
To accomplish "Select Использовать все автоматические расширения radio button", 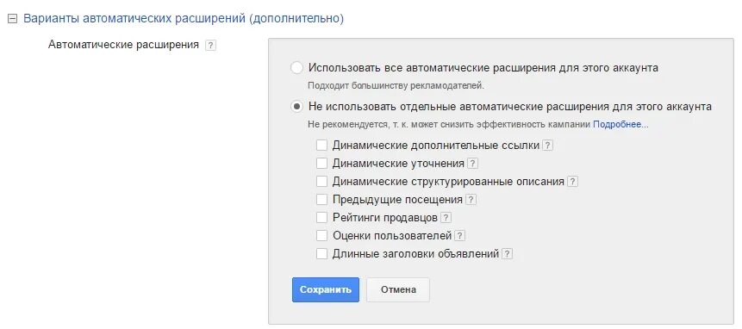I will tap(296, 68).
